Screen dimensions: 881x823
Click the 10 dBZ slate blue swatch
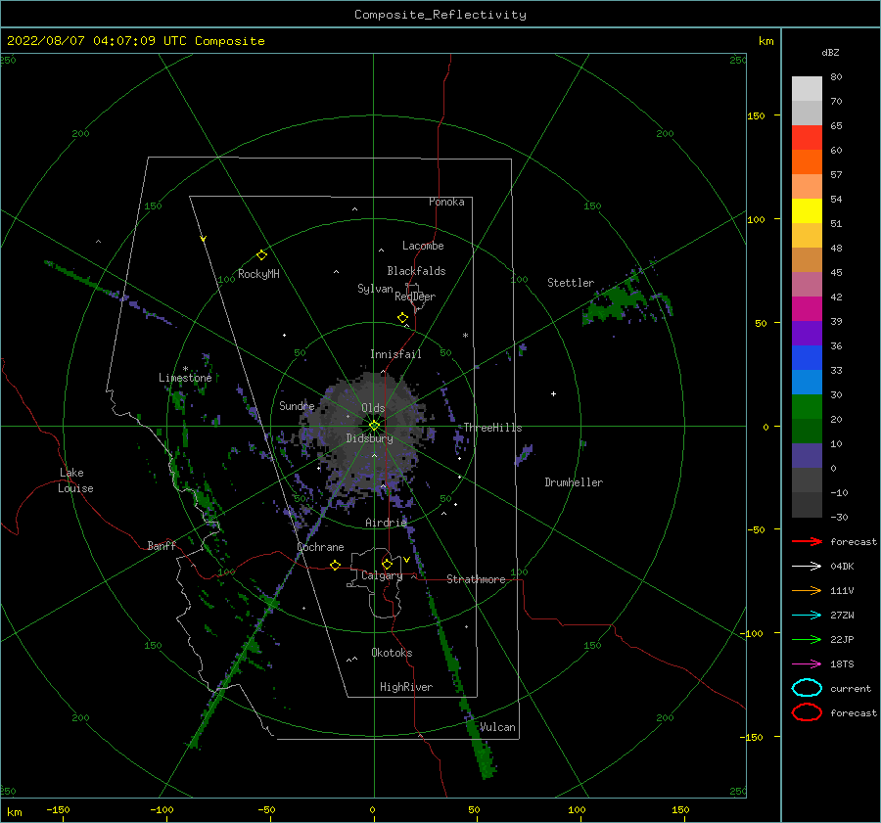[807, 456]
